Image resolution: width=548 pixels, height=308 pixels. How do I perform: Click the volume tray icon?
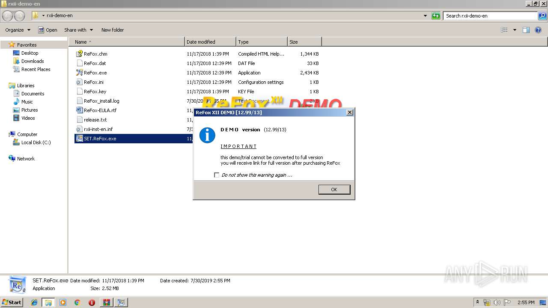(497, 302)
